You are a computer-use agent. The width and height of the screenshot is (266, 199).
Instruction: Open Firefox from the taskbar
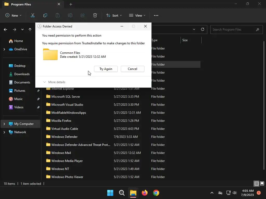(x=144, y=193)
